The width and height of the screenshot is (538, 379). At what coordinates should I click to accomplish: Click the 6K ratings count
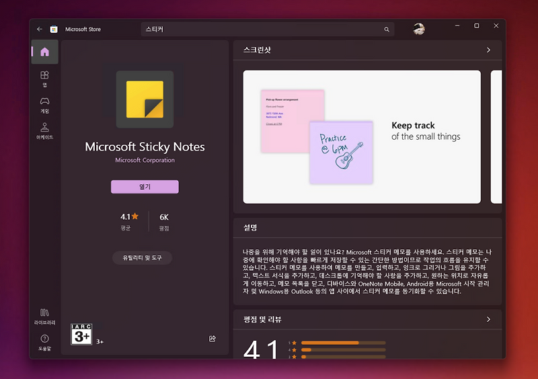164,221
